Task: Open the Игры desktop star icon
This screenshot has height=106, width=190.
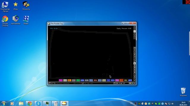Action: click(15, 6)
